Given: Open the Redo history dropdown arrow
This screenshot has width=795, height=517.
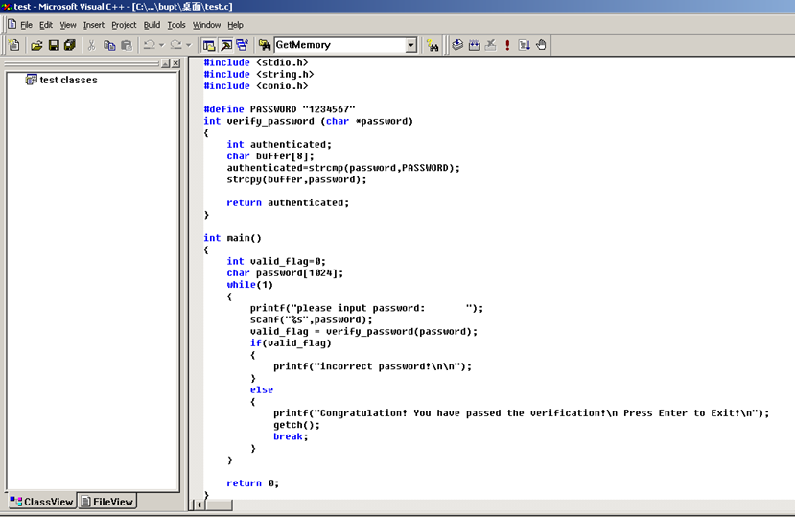Looking at the screenshot, I should [188, 45].
